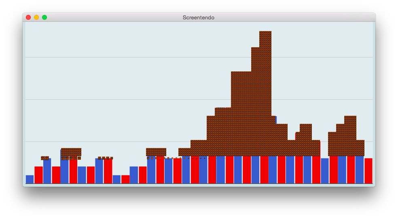Screen dimensions: 398x219
Task: Maximize Screentendo with the green button
Action: 44,17
